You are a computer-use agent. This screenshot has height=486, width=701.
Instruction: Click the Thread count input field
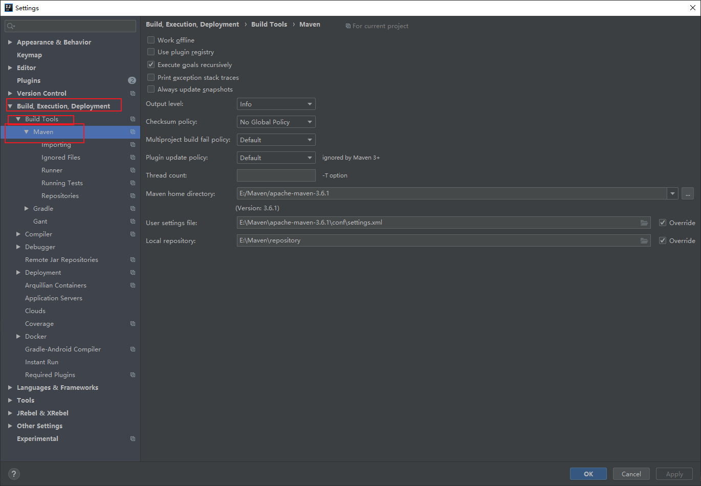[x=276, y=175]
